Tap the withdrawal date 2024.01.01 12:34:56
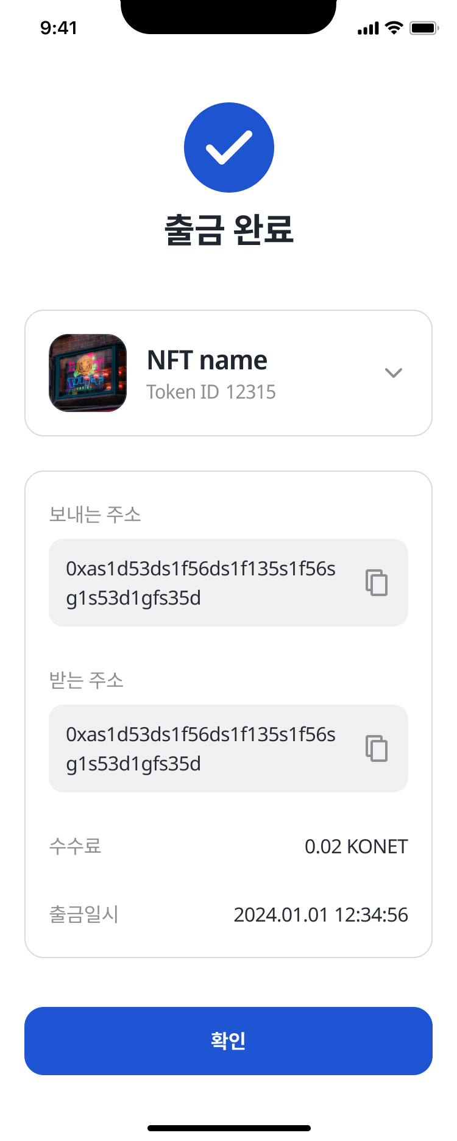The image size is (457, 1141). point(321,915)
